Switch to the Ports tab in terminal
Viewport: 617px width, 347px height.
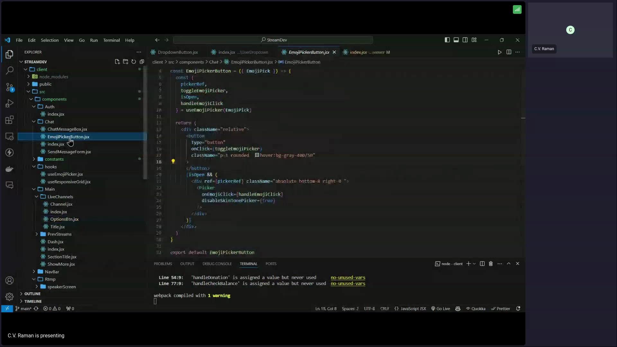pyautogui.click(x=272, y=263)
